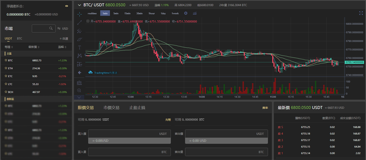Select ETH row priced 214.36
The width and height of the screenshot is (366, 160).
[36, 68]
